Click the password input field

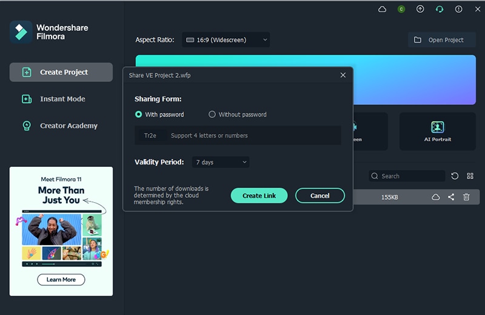pyautogui.click(x=238, y=135)
